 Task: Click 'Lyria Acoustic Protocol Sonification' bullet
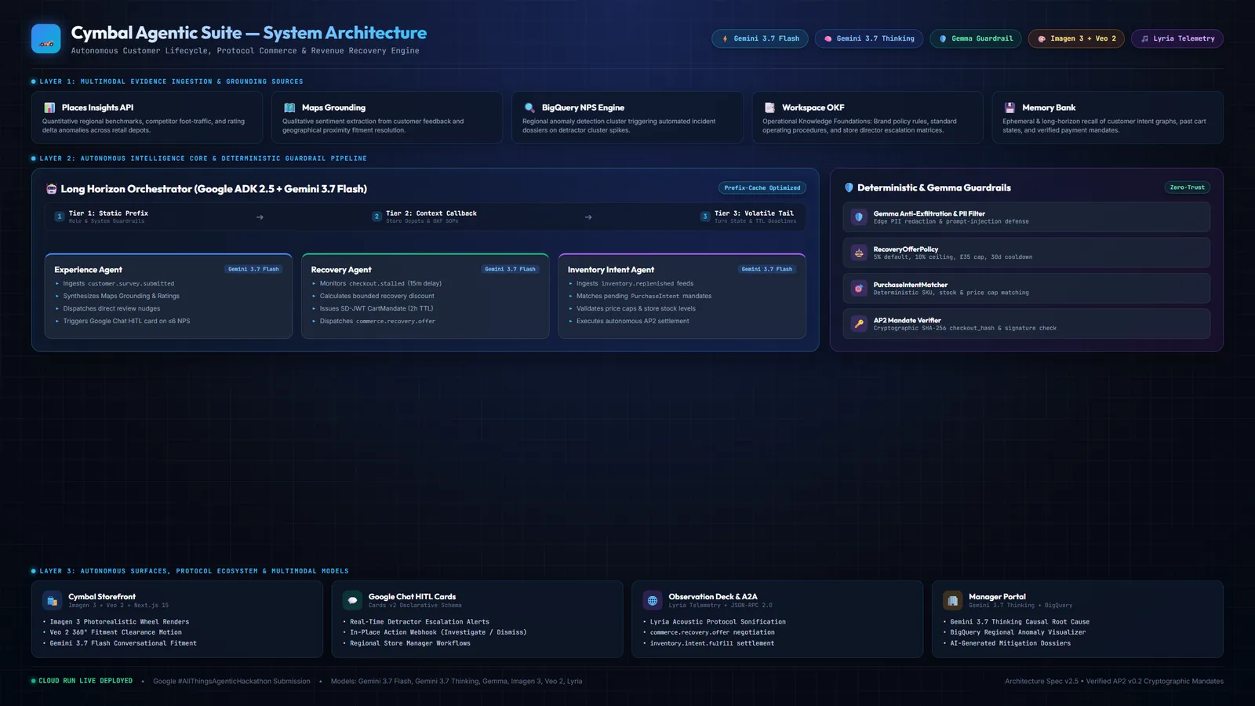coord(718,622)
